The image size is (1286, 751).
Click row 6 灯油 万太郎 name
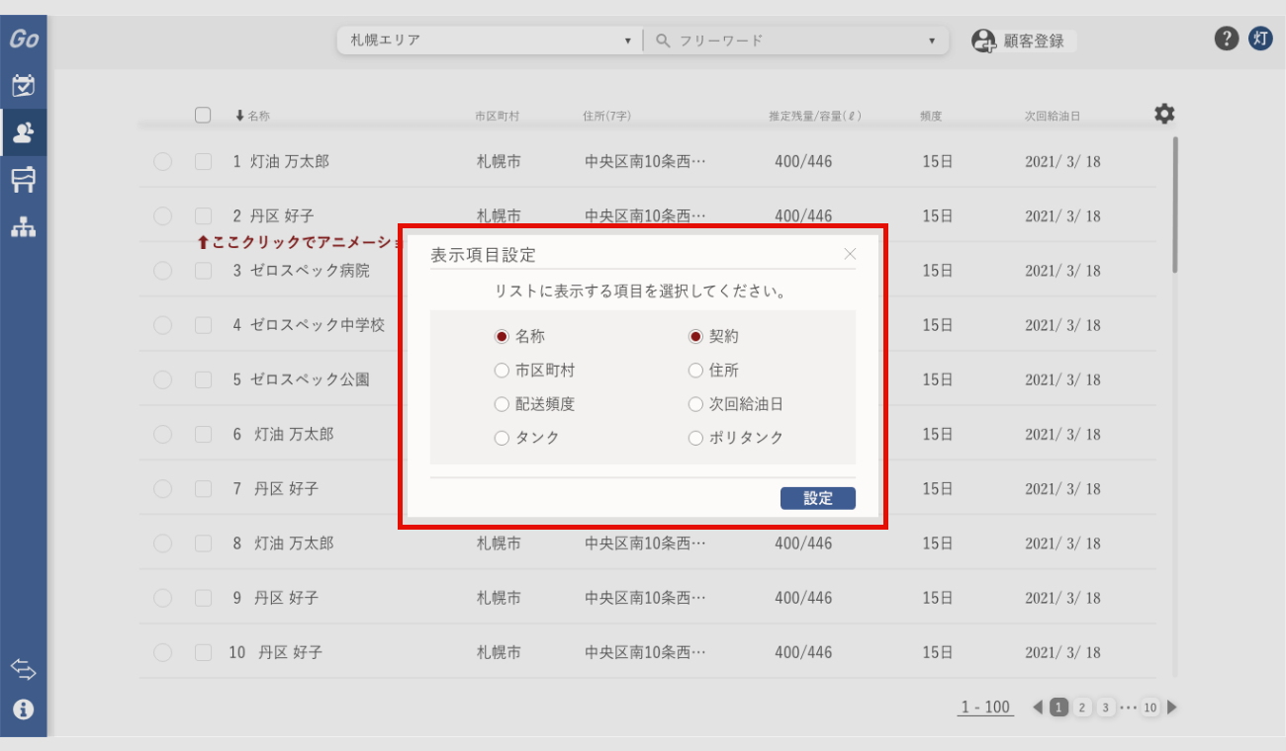pyautogui.click(x=294, y=434)
